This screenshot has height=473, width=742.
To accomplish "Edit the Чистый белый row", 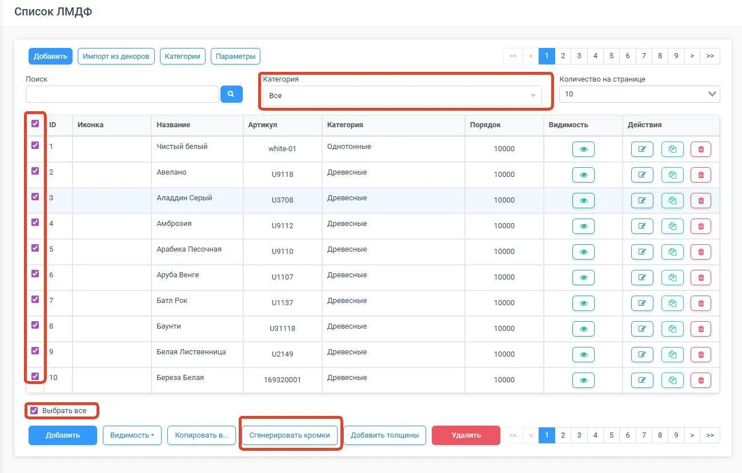I will (642, 149).
